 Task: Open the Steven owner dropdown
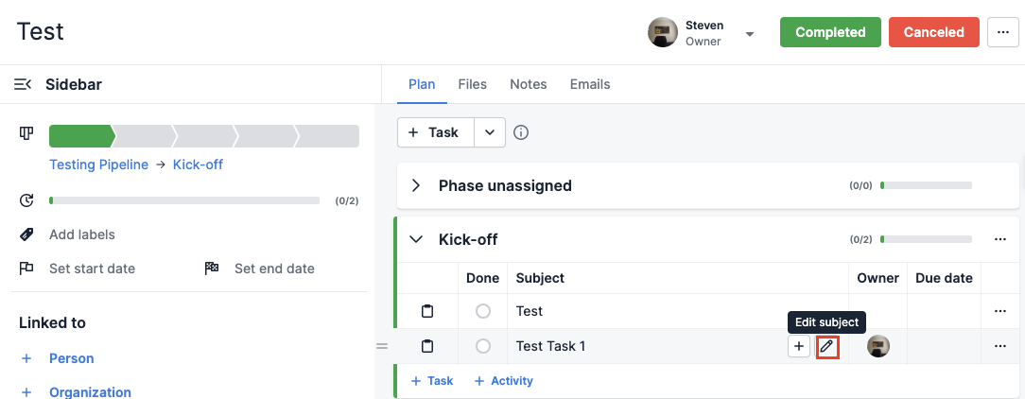[x=750, y=34]
